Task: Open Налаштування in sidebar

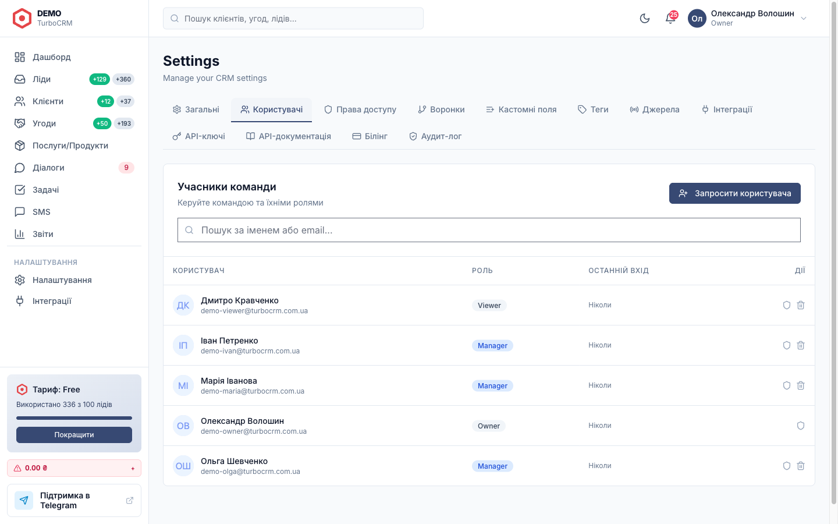Action: [74, 280]
